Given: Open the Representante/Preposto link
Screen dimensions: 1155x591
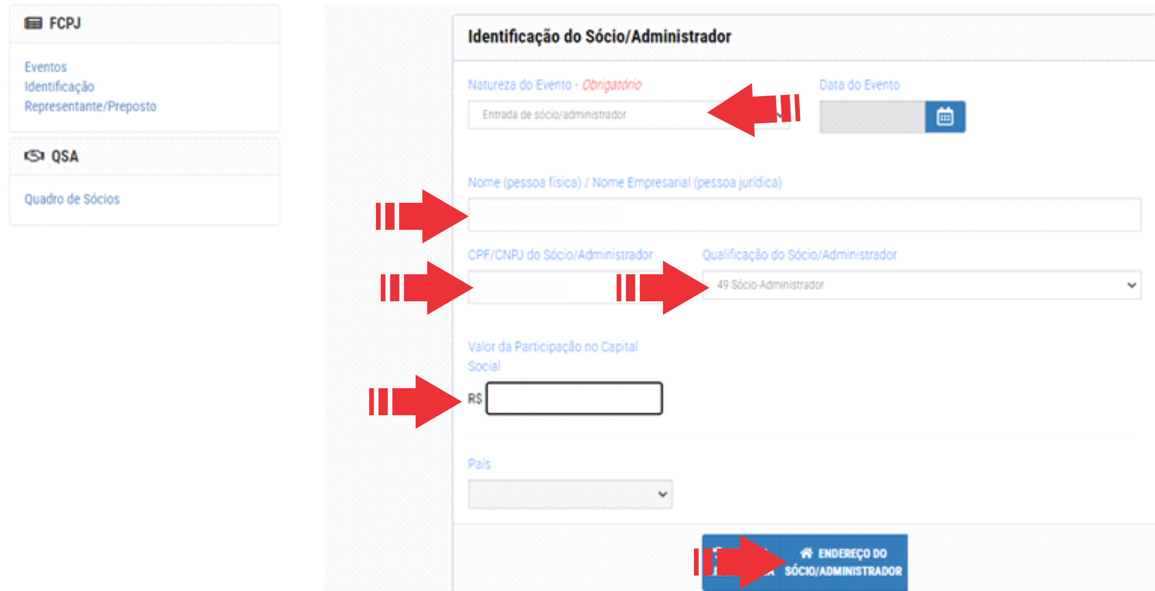Looking at the screenshot, I should coord(90,106).
